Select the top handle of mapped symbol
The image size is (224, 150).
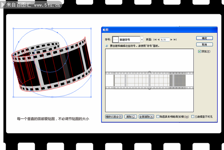149,72
